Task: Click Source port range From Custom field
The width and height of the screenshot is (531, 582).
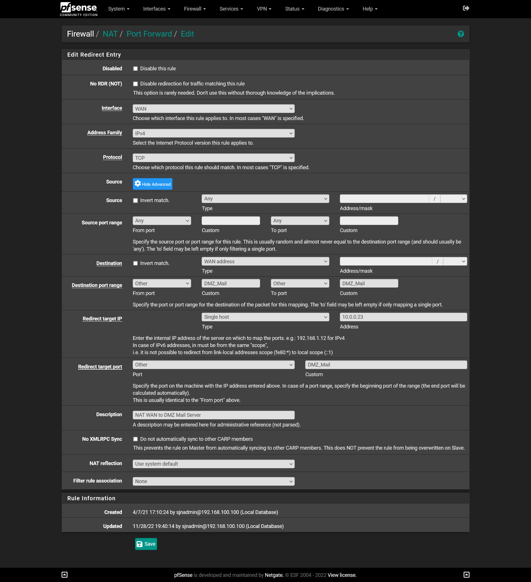Action: pos(231,221)
